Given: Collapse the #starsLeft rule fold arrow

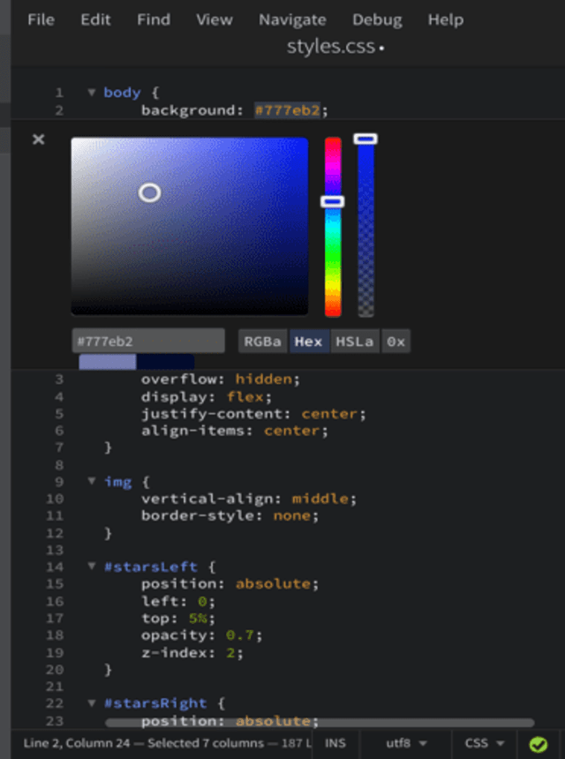Looking at the screenshot, I should coord(91,567).
